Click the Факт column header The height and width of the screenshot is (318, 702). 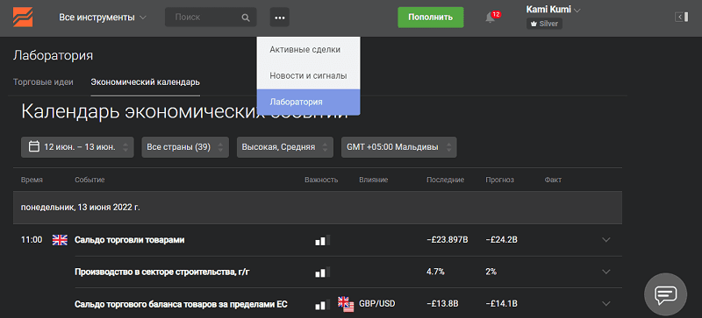[x=553, y=180]
